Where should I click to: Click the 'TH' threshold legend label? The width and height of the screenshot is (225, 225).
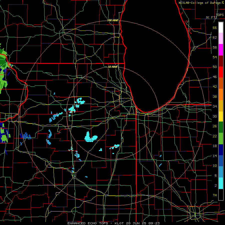(x=215, y=195)
